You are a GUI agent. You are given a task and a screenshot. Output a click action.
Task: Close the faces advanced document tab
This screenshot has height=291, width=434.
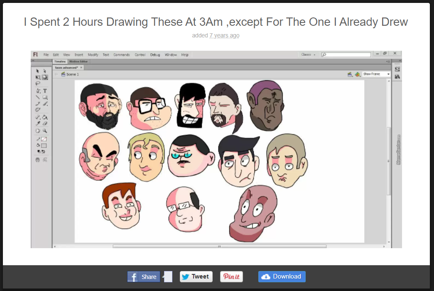[x=81, y=68]
